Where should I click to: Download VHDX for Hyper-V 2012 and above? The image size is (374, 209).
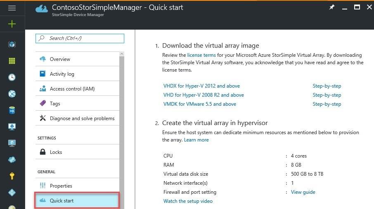tap(201, 86)
